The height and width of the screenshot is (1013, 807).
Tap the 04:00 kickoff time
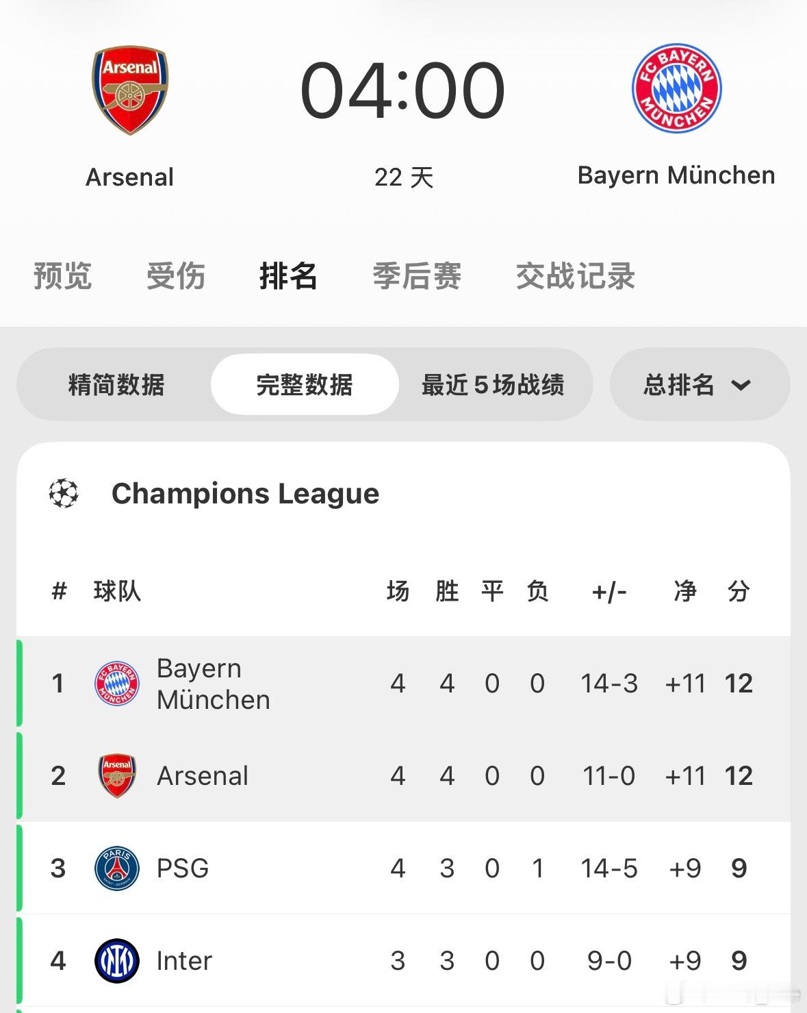(x=402, y=90)
